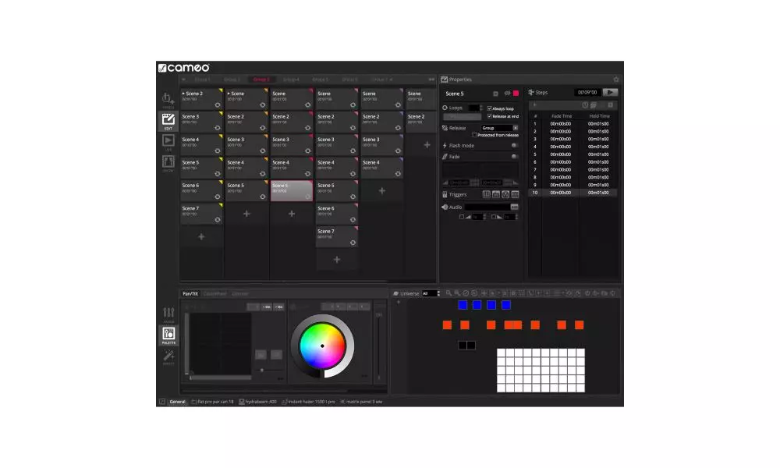This screenshot has width=780, height=468.
Task: Click the second Triggers calendar icon
Action: [496, 194]
